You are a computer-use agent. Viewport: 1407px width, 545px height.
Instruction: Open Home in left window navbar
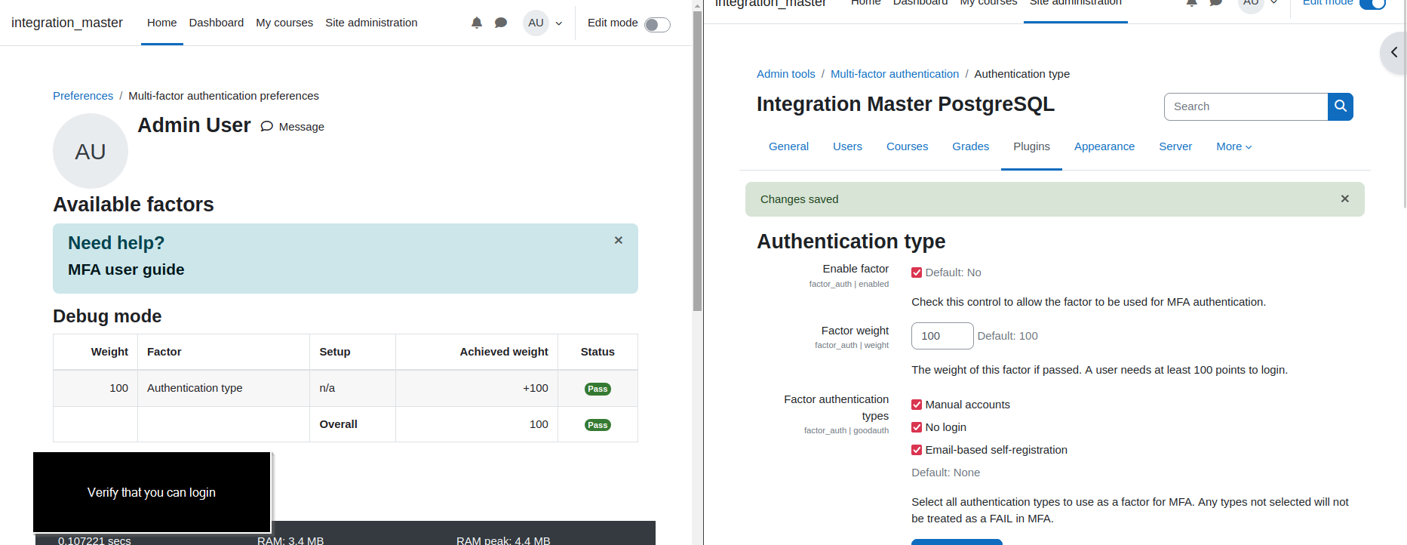pyautogui.click(x=161, y=23)
